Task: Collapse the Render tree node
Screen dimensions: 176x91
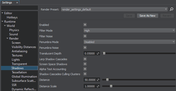Action: tap(7, 38)
